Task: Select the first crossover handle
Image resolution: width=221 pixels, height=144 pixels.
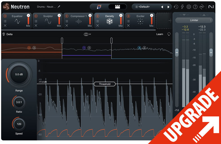Action: 62,41
